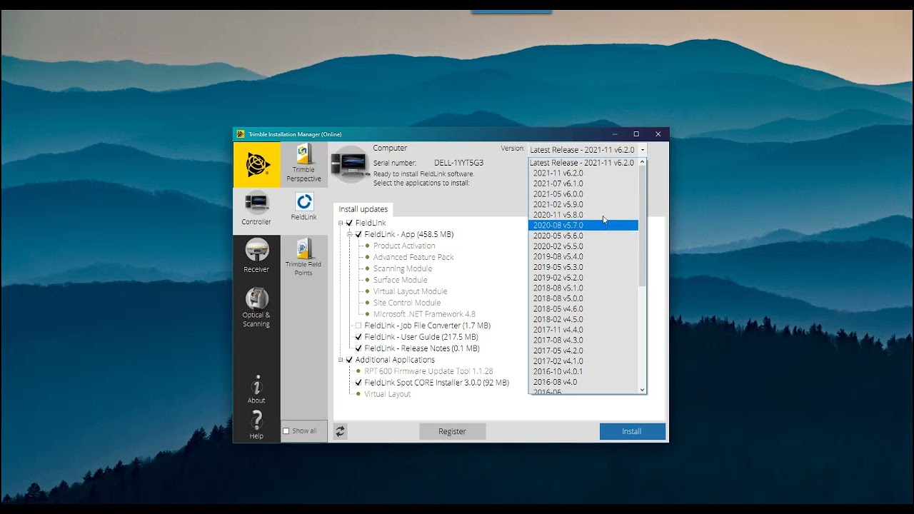Select Trimble Field Points product icon
The image size is (914, 514).
[x=304, y=248]
